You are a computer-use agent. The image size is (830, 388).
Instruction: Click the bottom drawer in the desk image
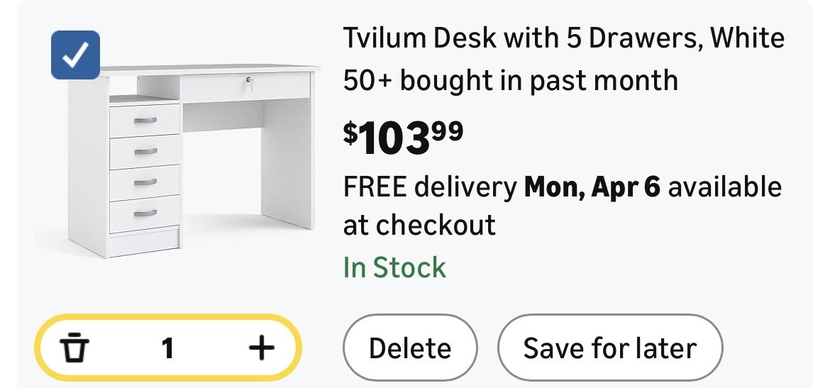click(x=145, y=214)
